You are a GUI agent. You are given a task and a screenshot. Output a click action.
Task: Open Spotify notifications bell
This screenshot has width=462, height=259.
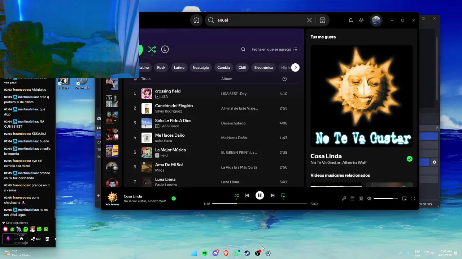point(350,20)
